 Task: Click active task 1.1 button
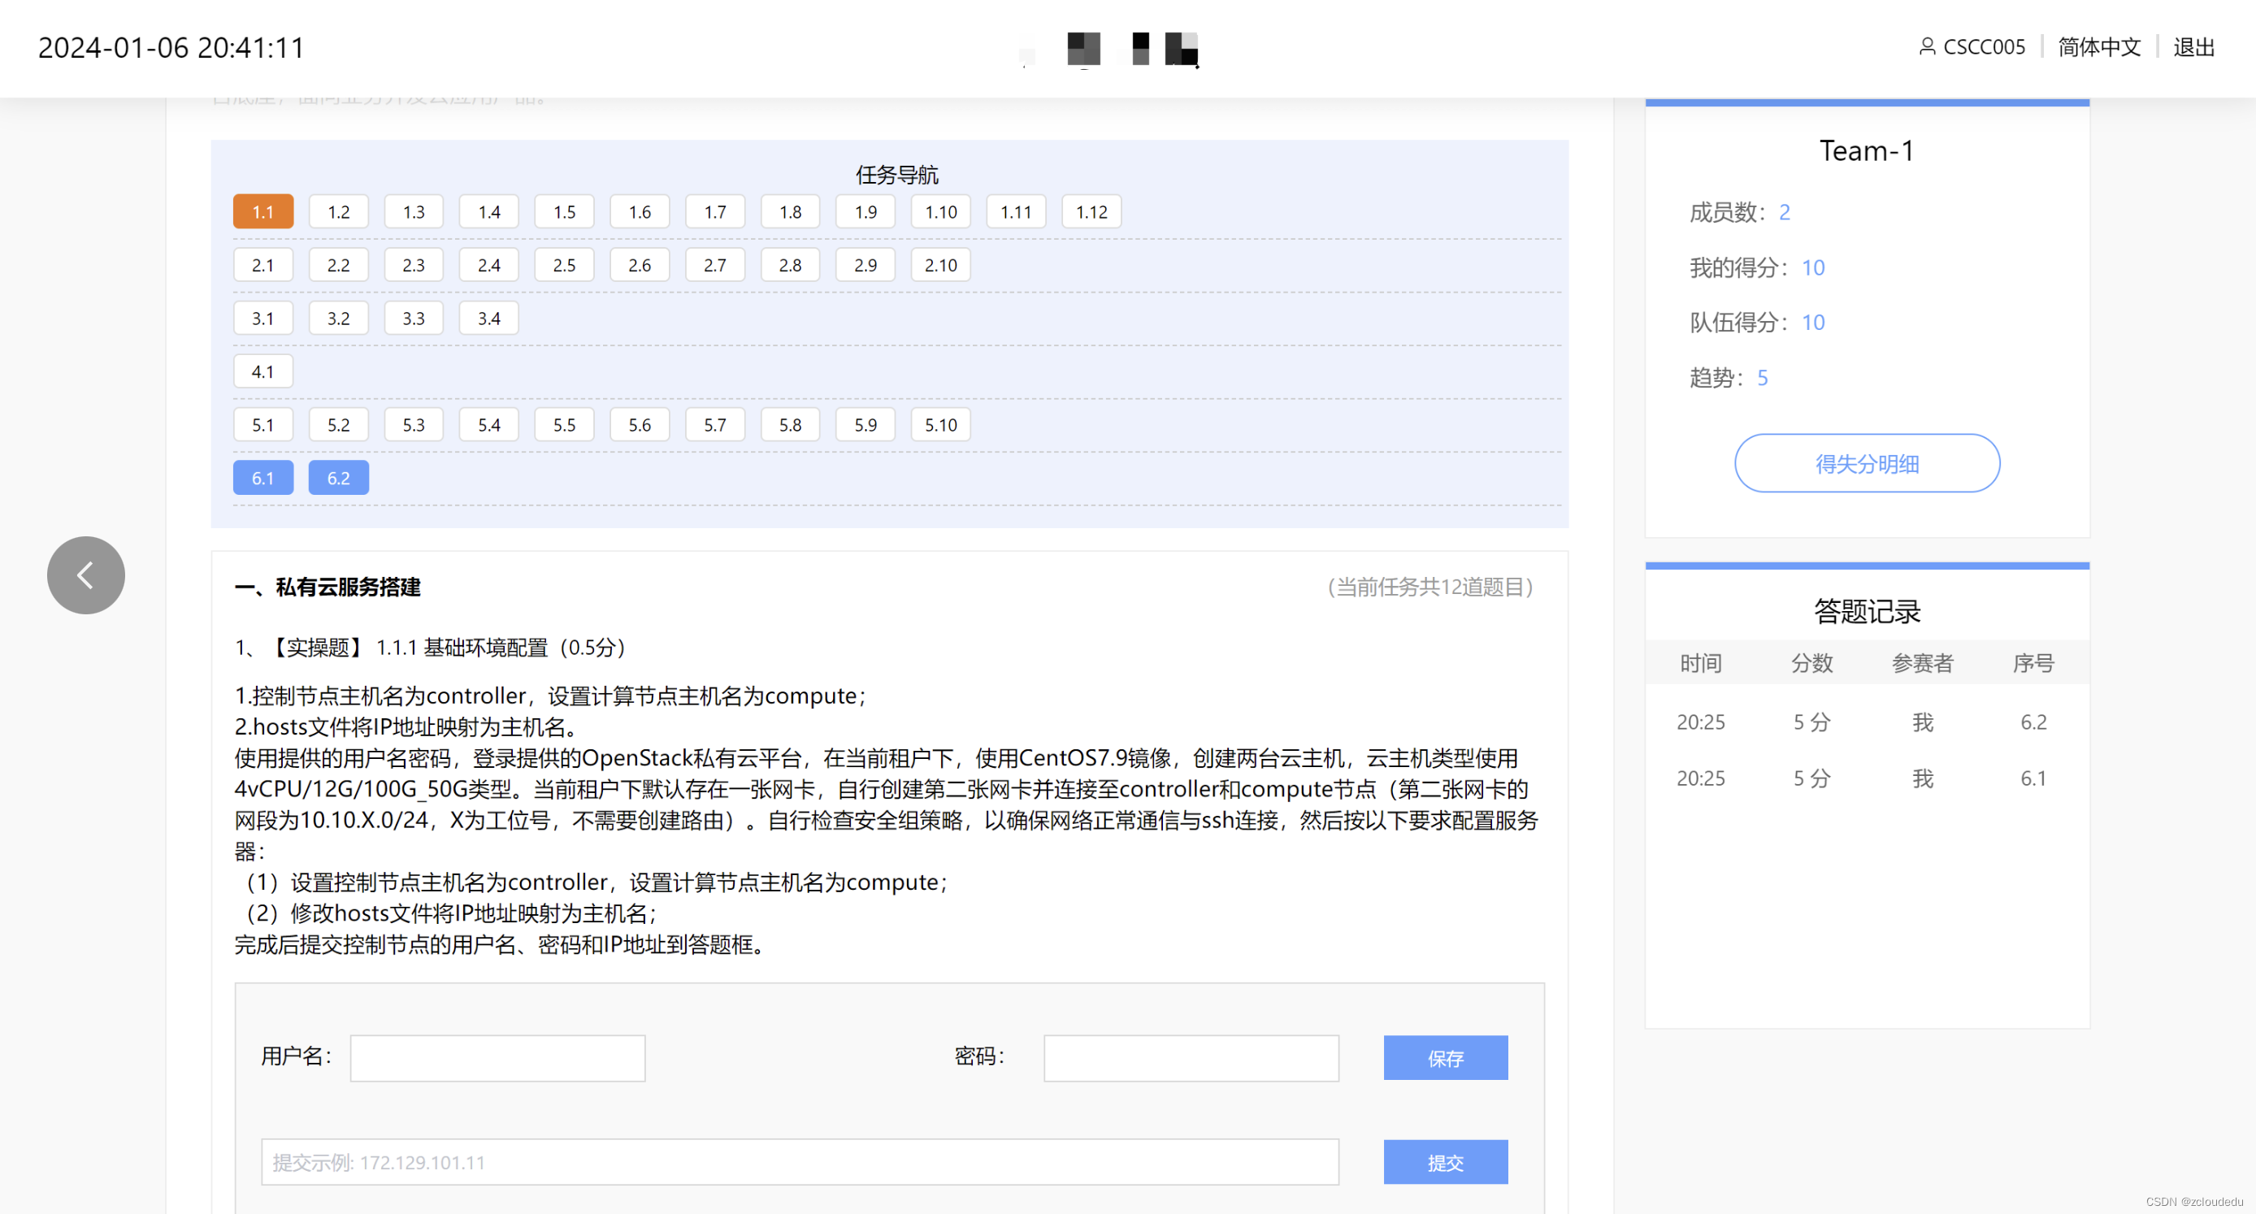tap(262, 212)
